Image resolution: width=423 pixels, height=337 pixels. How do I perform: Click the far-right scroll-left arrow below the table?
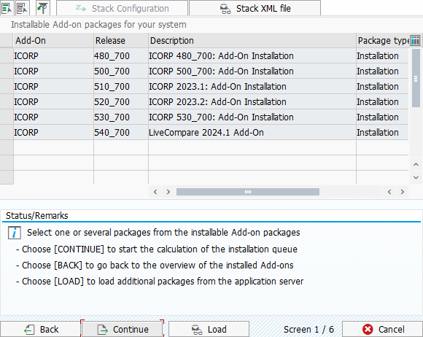(389, 192)
